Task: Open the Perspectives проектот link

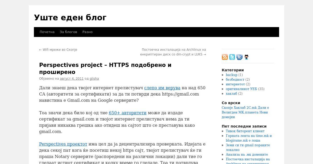Action: (63, 144)
